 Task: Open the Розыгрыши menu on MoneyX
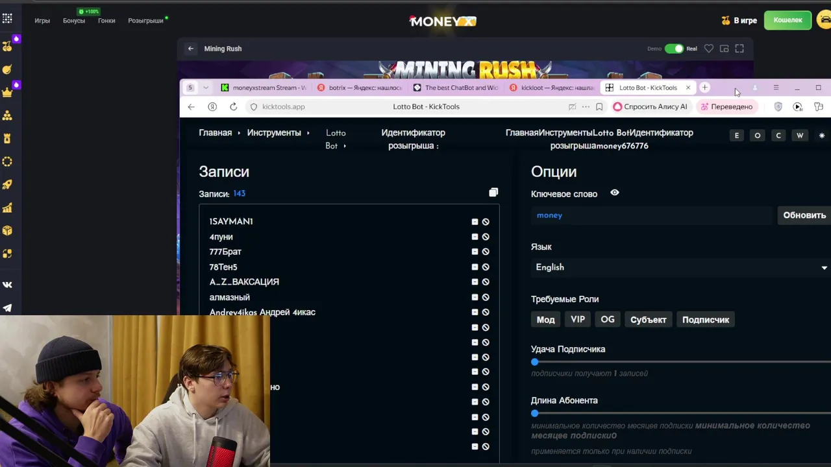145,21
